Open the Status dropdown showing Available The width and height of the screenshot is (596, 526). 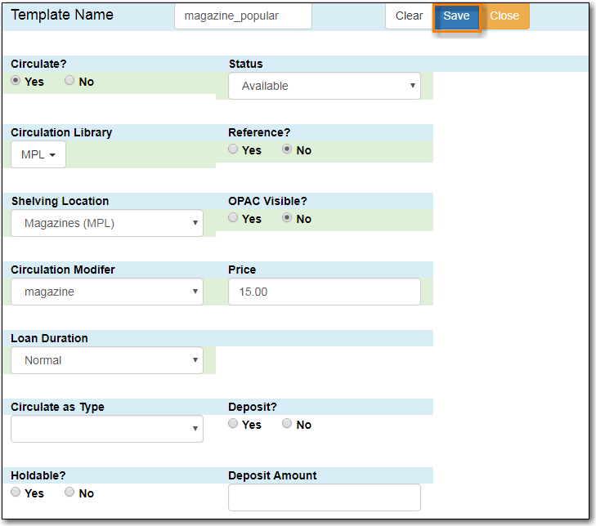coord(324,86)
